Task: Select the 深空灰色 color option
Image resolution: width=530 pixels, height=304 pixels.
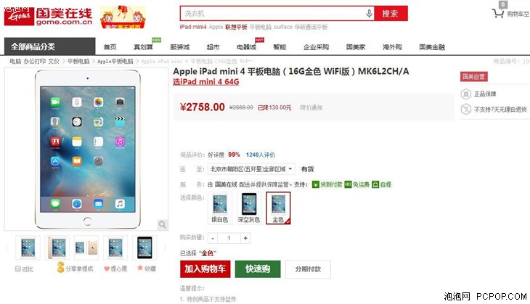Action: pos(249,208)
